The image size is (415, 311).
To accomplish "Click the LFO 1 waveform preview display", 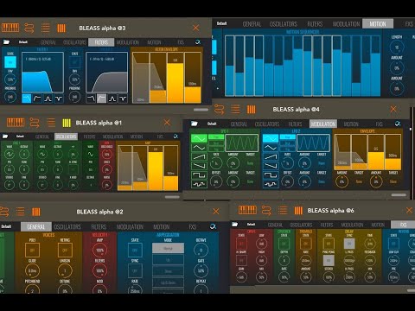I will [x=241, y=143].
